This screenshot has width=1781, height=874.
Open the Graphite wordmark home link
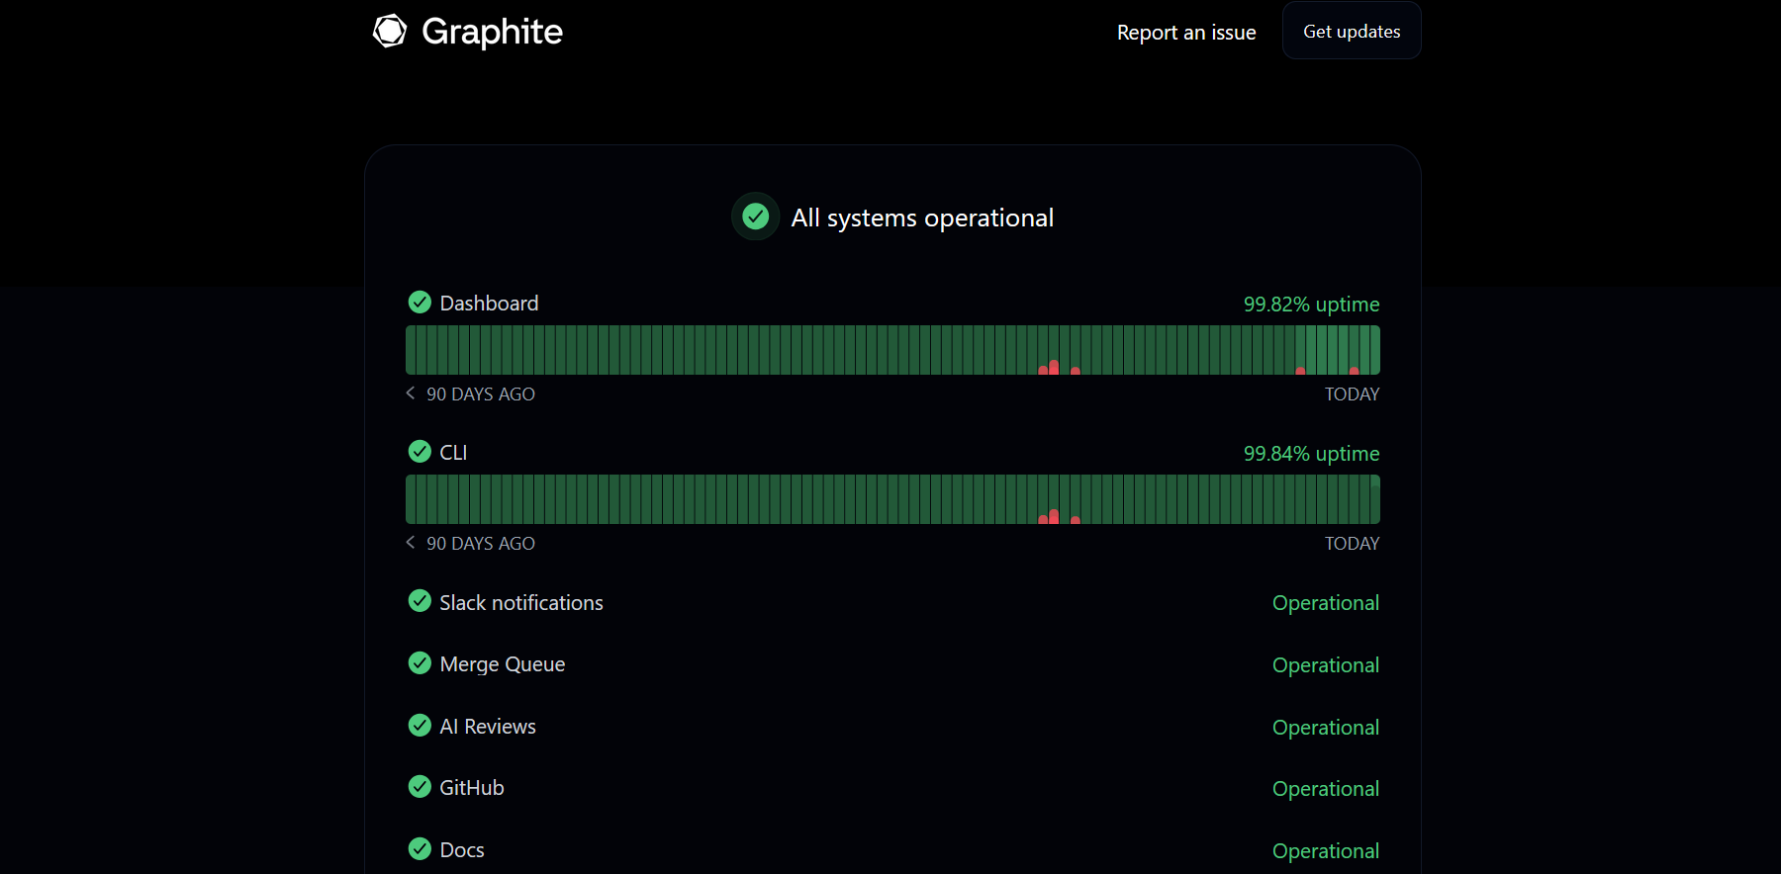(492, 32)
